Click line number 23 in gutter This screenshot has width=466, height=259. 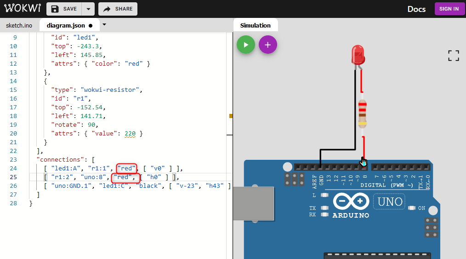[13, 159]
